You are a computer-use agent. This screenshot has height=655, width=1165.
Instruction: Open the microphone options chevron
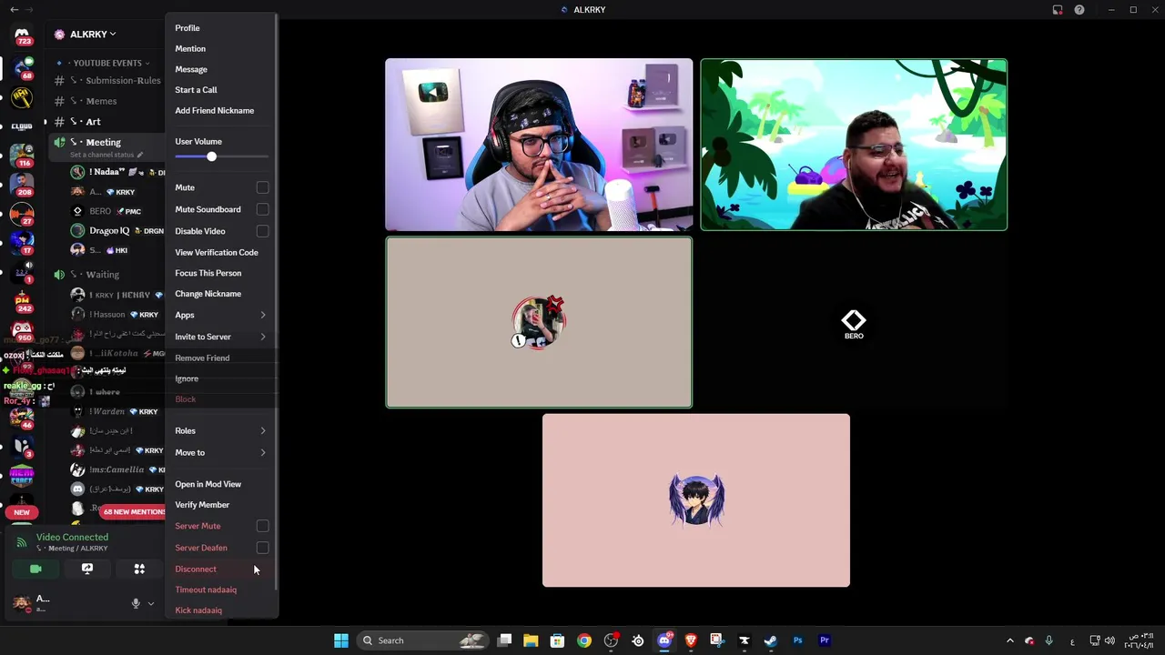click(x=151, y=603)
